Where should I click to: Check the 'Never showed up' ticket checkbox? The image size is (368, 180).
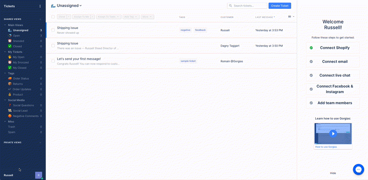53,30
